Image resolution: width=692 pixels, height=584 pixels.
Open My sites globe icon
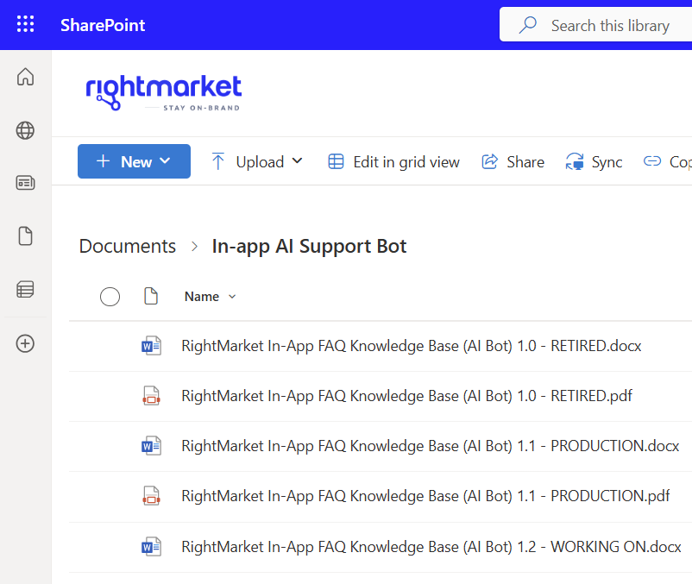point(26,130)
